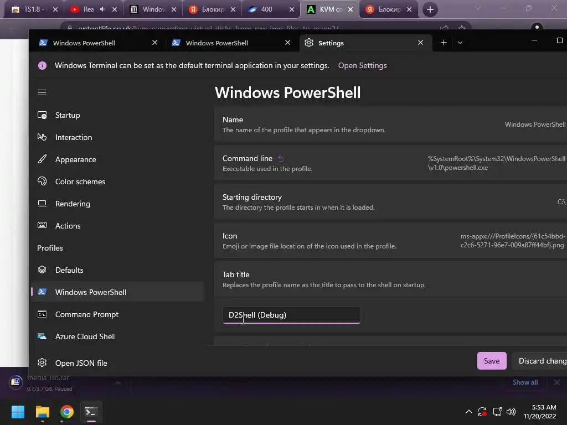This screenshot has width=567, height=425.
Task: Close the second Windows PowerShell tab
Action: [288, 43]
